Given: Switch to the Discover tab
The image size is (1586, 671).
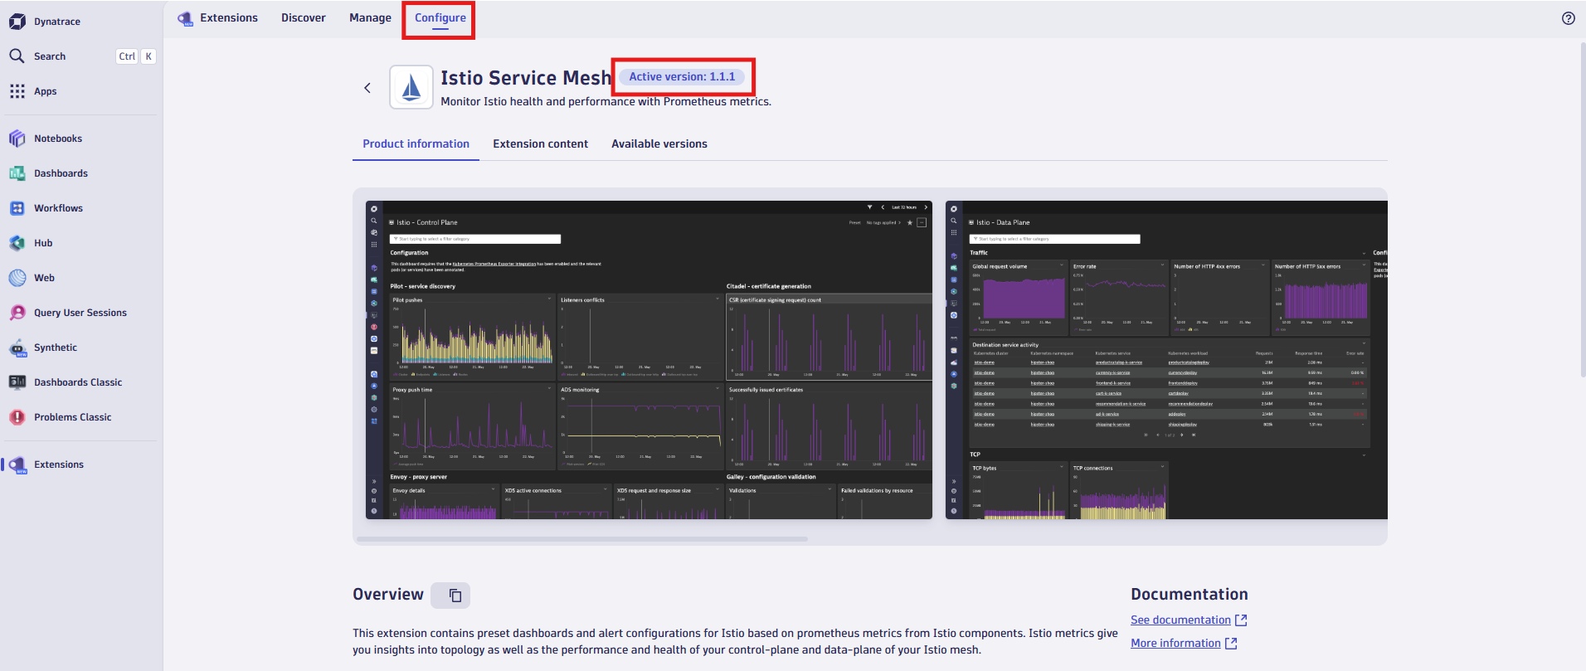Looking at the screenshot, I should [x=303, y=18].
